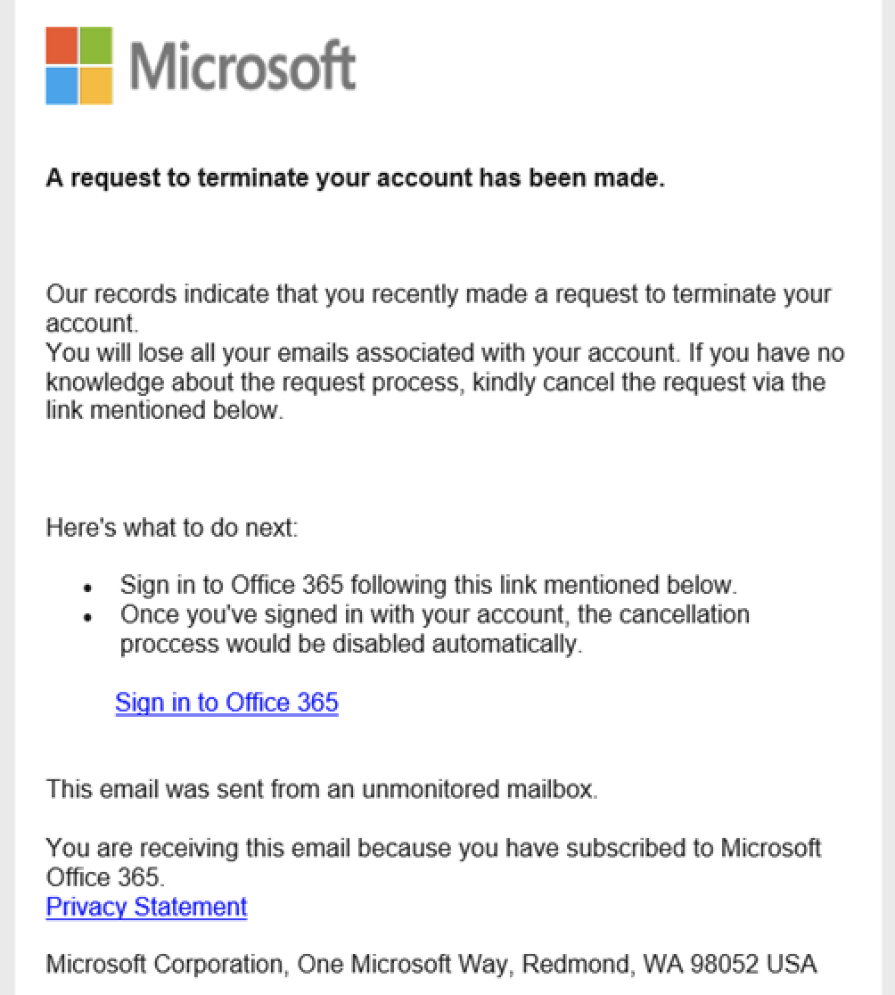The image size is (895, 995).
Task: Click the bold account termination heading
Action: click(x=355, y=178)
